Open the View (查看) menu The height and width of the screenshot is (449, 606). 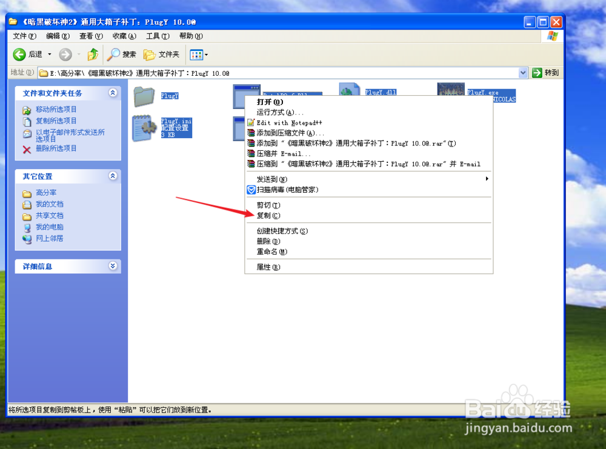(x=91, y=36)
